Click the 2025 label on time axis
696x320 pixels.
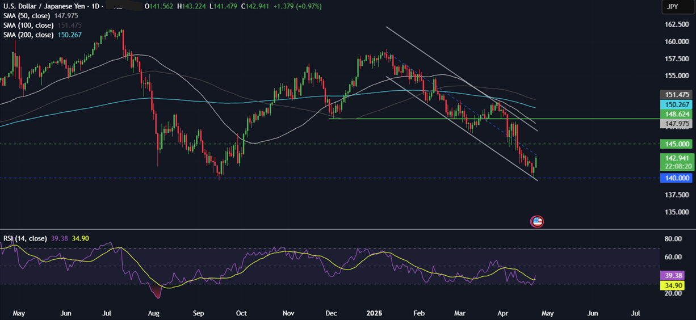click(375, 313)
